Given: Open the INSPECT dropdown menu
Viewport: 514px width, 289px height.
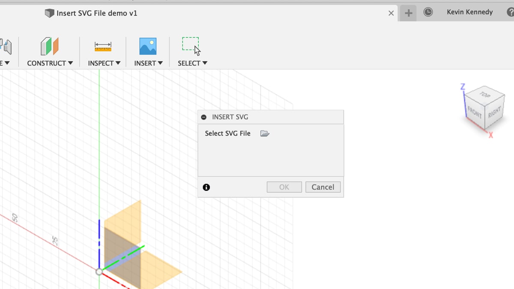Looking at the screenshot, I should tap(104, 63).
